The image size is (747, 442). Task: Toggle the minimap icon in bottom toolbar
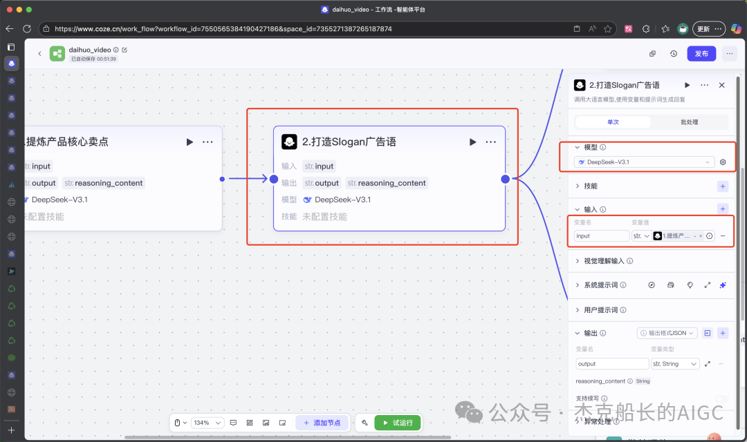tap(282, 423)
